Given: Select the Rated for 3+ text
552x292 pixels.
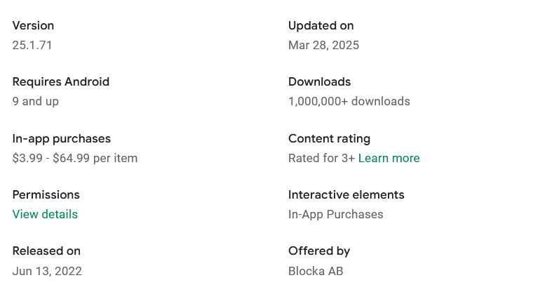Looking at the screenshot, I should pyautogui.click(x=321, y=158).
